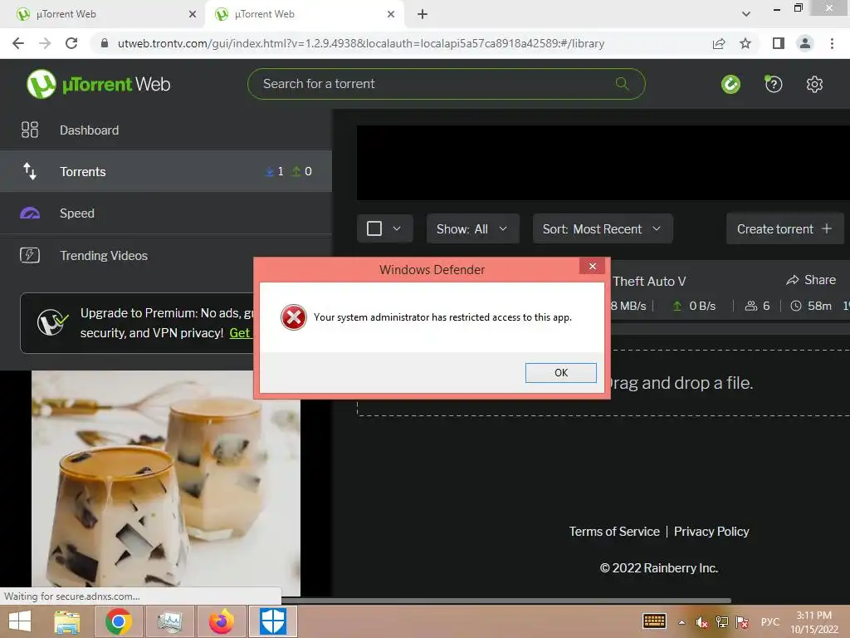This screenshot has height=638, width=850.
Task: Open Speed in the sidebar
Action: (x=166, y=213)
